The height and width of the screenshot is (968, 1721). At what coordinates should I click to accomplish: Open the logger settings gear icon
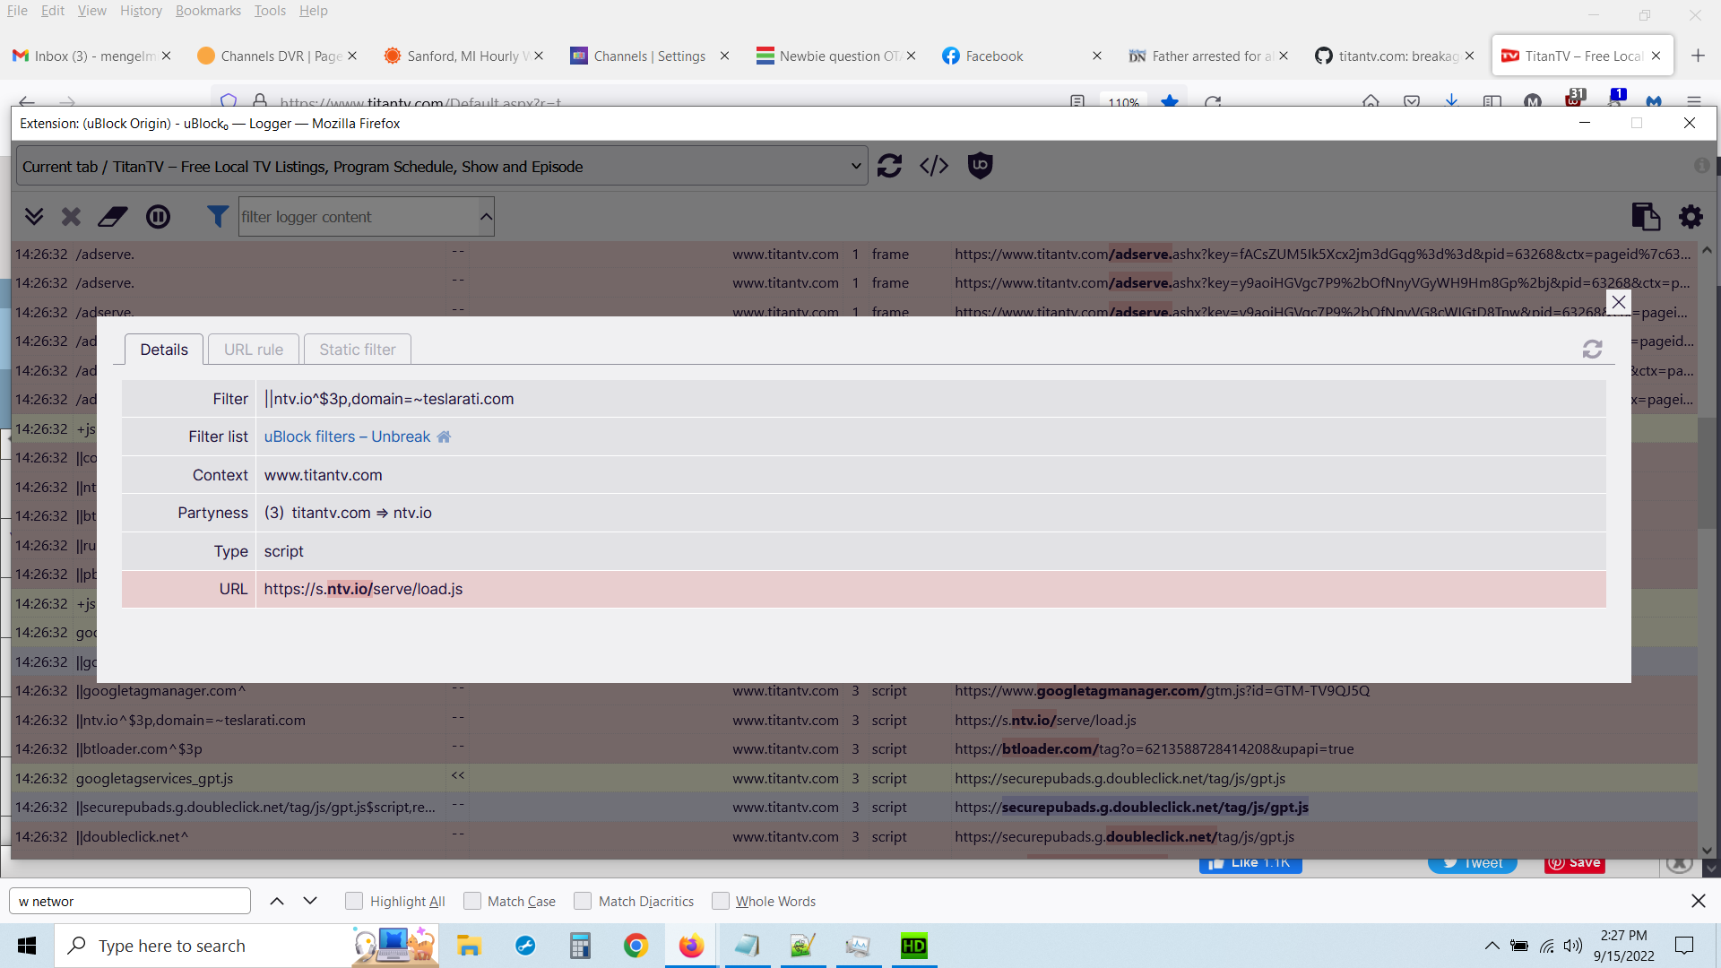tap(1691, 217)
